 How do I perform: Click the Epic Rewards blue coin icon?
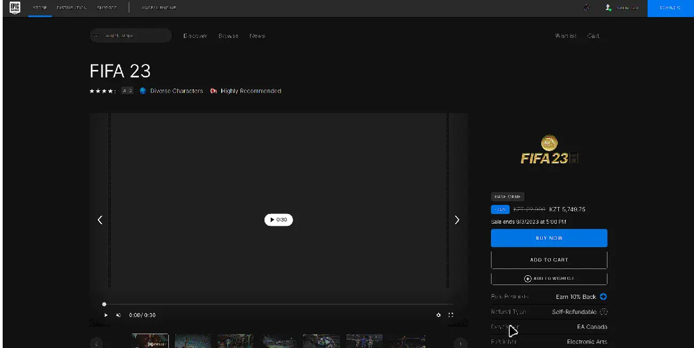pos(603,297)
